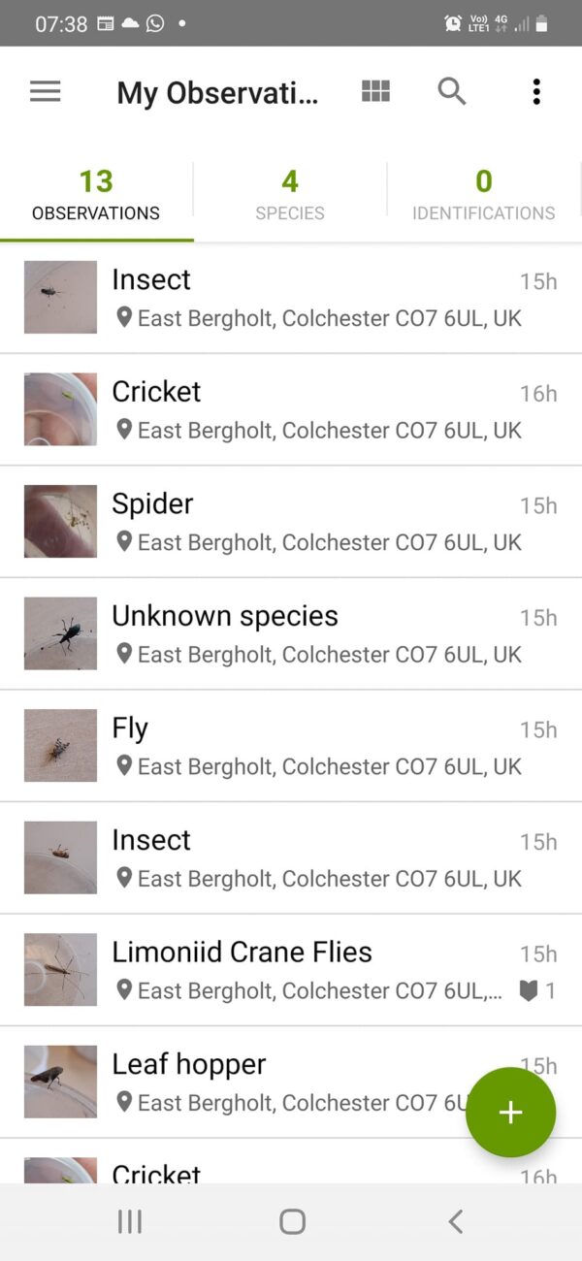Switch to the Species tab

290,194
